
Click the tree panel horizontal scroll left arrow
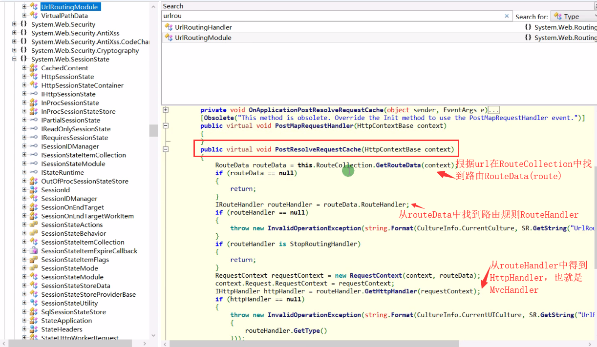[x=3, y=344]
